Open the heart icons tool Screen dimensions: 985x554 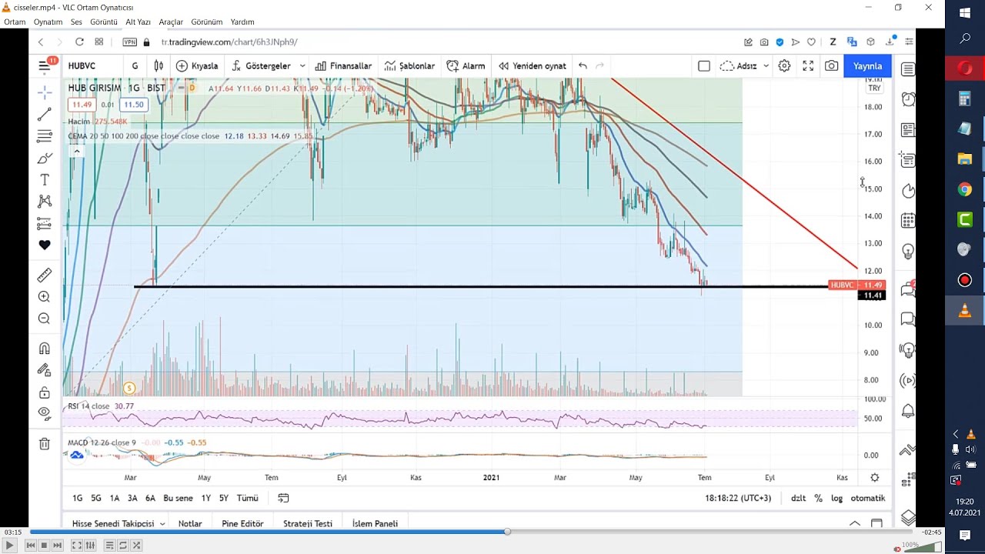45,245
